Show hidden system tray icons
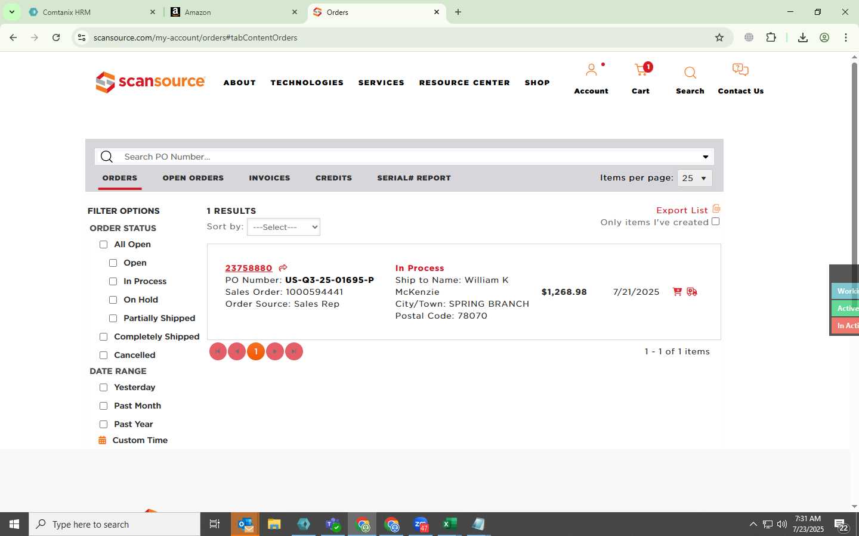 pos(753,524)
